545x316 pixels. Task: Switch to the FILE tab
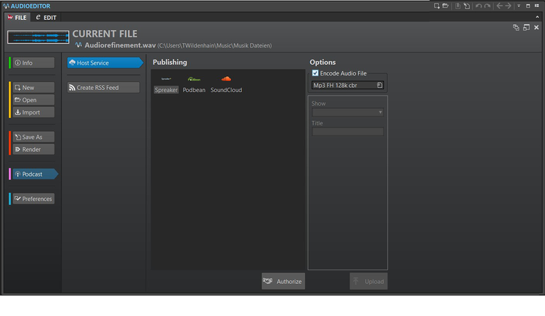[x=17, y=18]
